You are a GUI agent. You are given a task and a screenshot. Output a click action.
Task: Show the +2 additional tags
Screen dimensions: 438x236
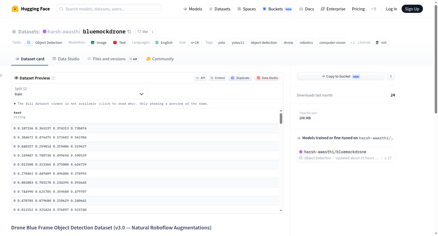352,42
